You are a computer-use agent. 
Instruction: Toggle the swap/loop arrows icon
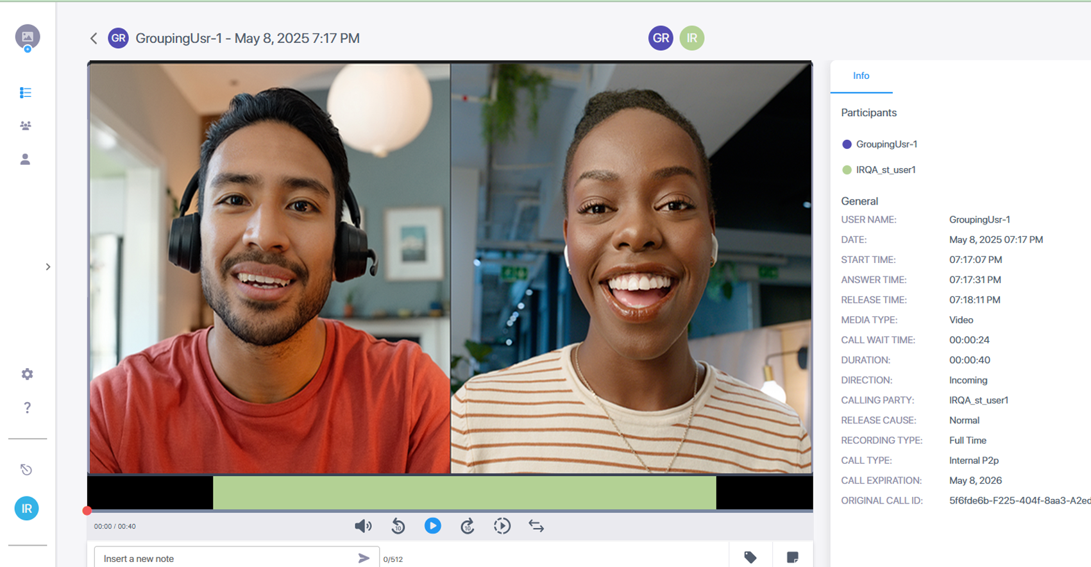(x=536, y=526)
